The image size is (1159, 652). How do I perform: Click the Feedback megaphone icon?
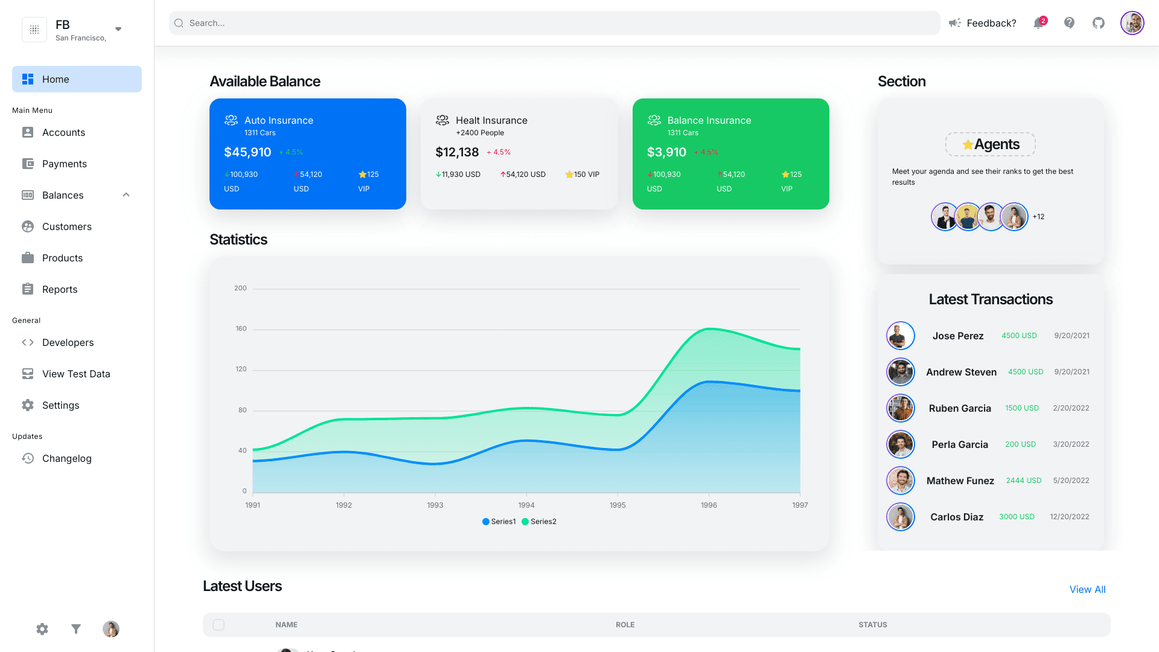[x=954, y=23]
